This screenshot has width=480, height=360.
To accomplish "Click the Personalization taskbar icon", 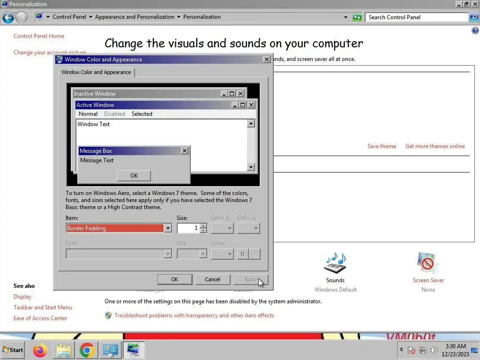I will [x=134, y=350].
